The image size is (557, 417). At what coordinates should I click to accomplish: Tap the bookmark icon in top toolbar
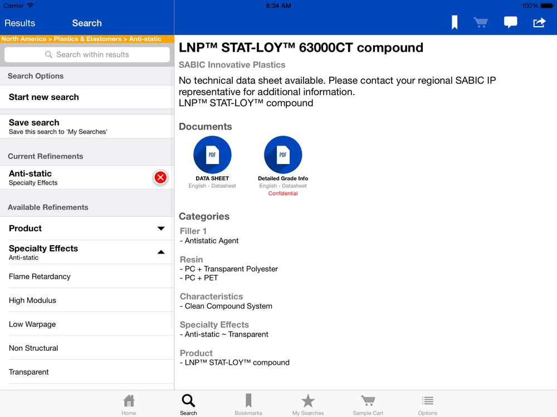[x=455, y=23]
